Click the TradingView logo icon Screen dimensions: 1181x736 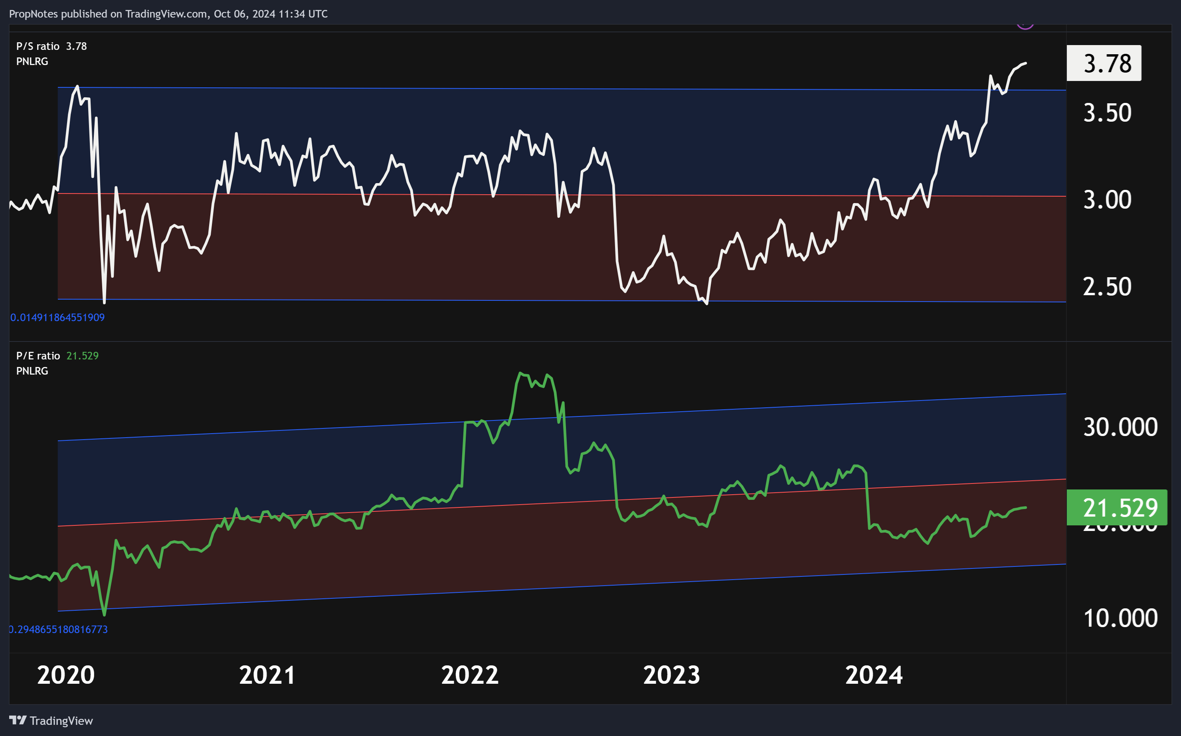click(18, 720)
